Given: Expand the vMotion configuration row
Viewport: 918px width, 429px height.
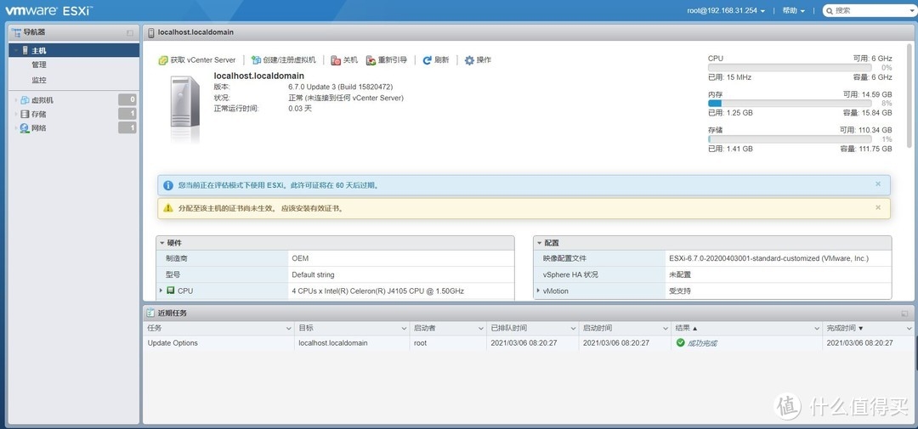Looking at the screenshot, I should click(538, 291).
